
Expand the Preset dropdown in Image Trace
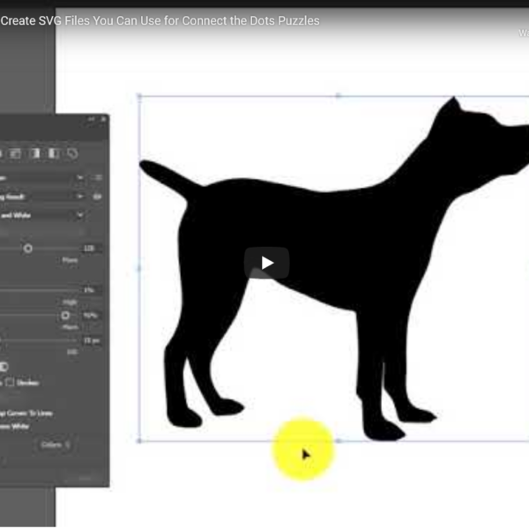(x=80, y=177)
